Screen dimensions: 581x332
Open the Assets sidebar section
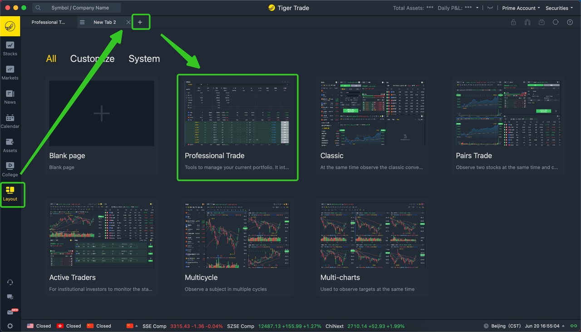10,145
